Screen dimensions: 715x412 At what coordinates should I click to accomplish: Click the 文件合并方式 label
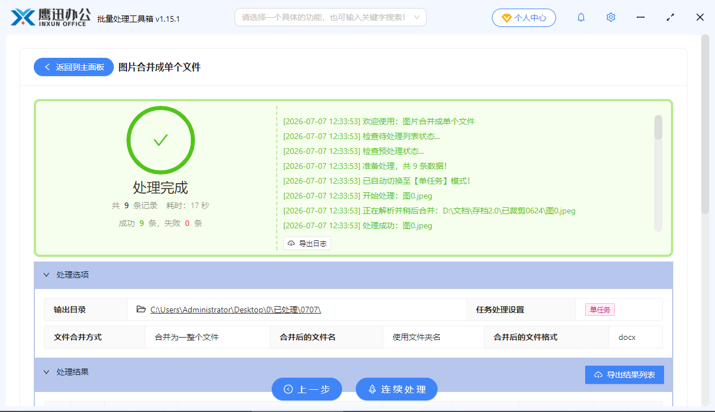point(78,337)
